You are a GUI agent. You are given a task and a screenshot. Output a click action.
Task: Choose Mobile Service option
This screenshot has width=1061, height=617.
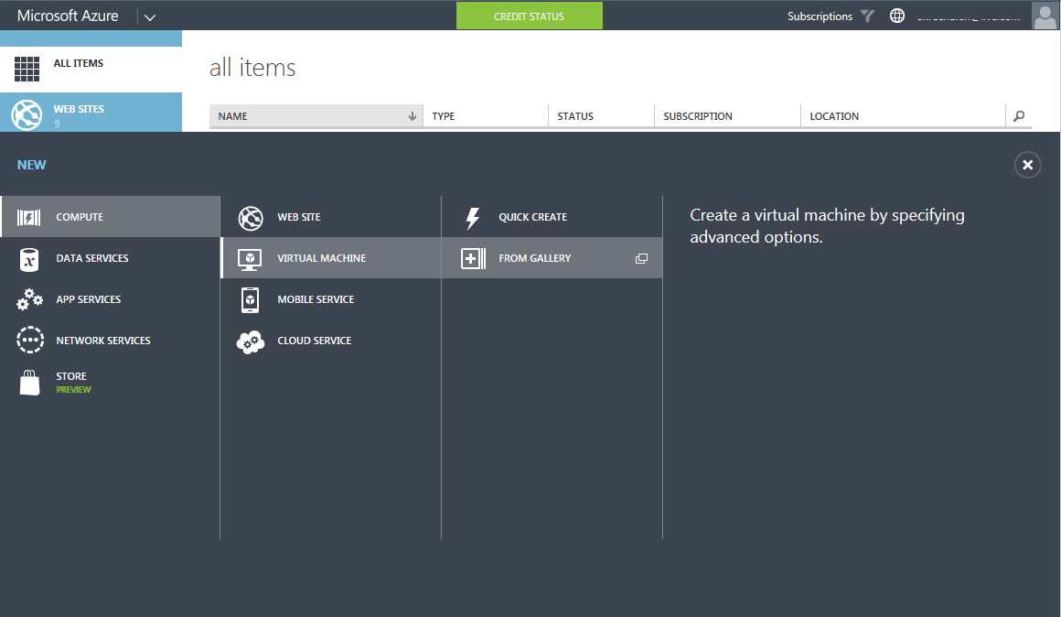(331, 299)
